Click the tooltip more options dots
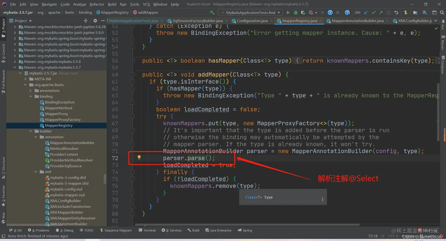Viewport: 446px width, 241px height. pyautogui.click(x=322, y=199)
